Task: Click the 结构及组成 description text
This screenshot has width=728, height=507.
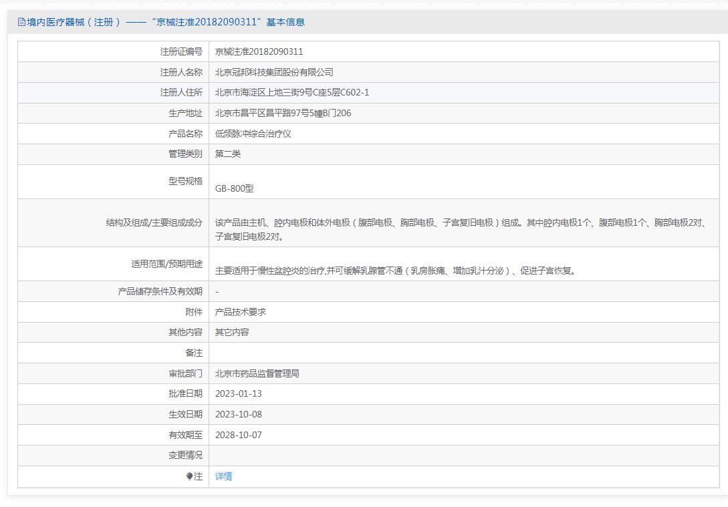Action: click(461, 230)
